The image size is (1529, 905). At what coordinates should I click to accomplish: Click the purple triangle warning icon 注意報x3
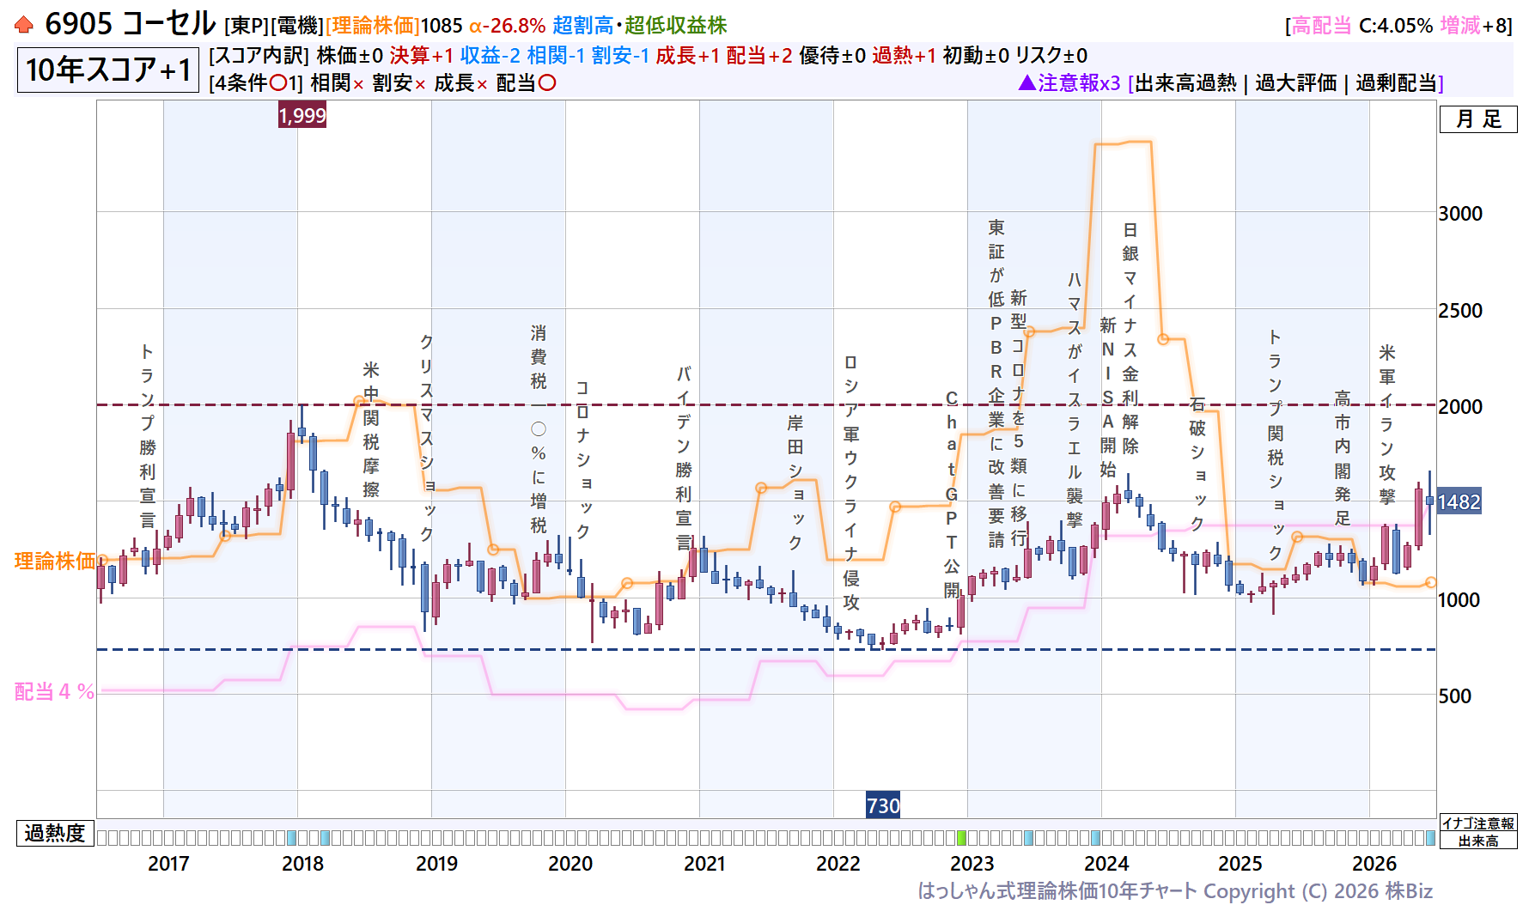[x=1026, y=82]
